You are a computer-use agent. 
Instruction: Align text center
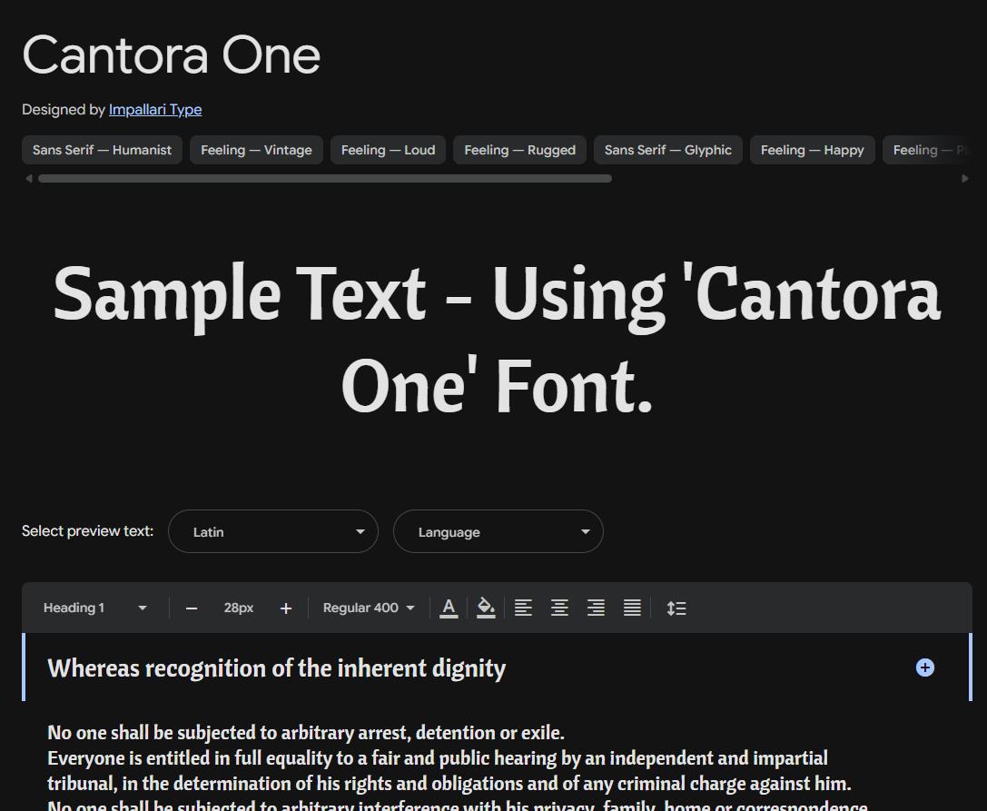click(559, 608)
